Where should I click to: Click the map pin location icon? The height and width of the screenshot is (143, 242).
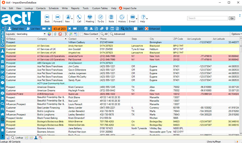107,29
